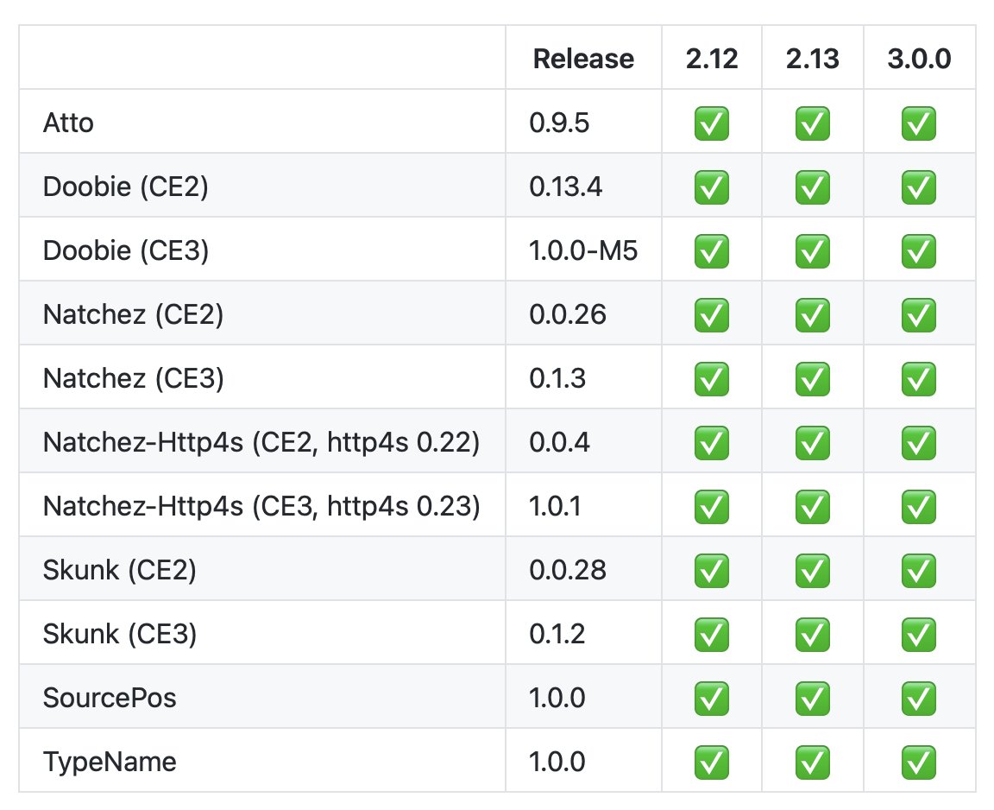Click Doobie (CE2) 2.12 checkmark
Viewport: 994px width, 810px height.
coord(711,187)
